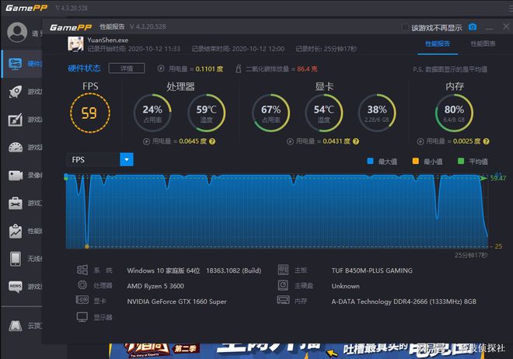Click the monitor display info icon
The height and width of the screenshot is (359, 513).
point(82,317)
